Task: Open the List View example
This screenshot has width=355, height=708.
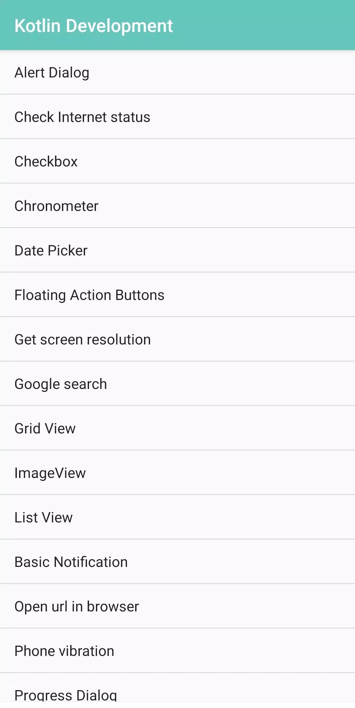Action: (177, 517)
